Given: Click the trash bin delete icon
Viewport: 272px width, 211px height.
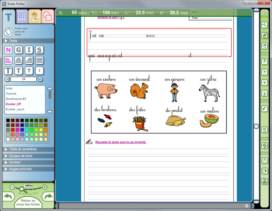Looking at the screenshot, I should [265, 130].
